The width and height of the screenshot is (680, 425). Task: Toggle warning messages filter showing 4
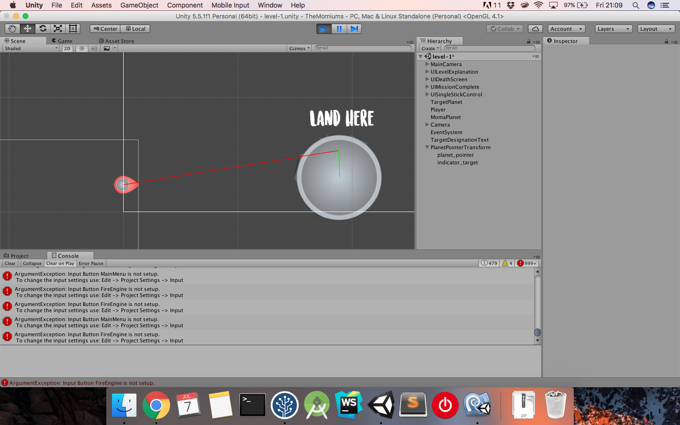(x=507, y=263)
